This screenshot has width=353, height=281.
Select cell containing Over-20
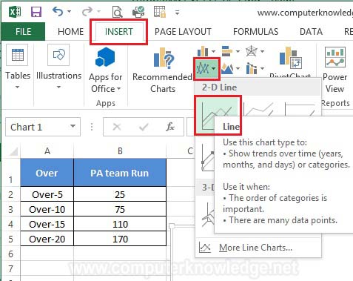[47, 239]
